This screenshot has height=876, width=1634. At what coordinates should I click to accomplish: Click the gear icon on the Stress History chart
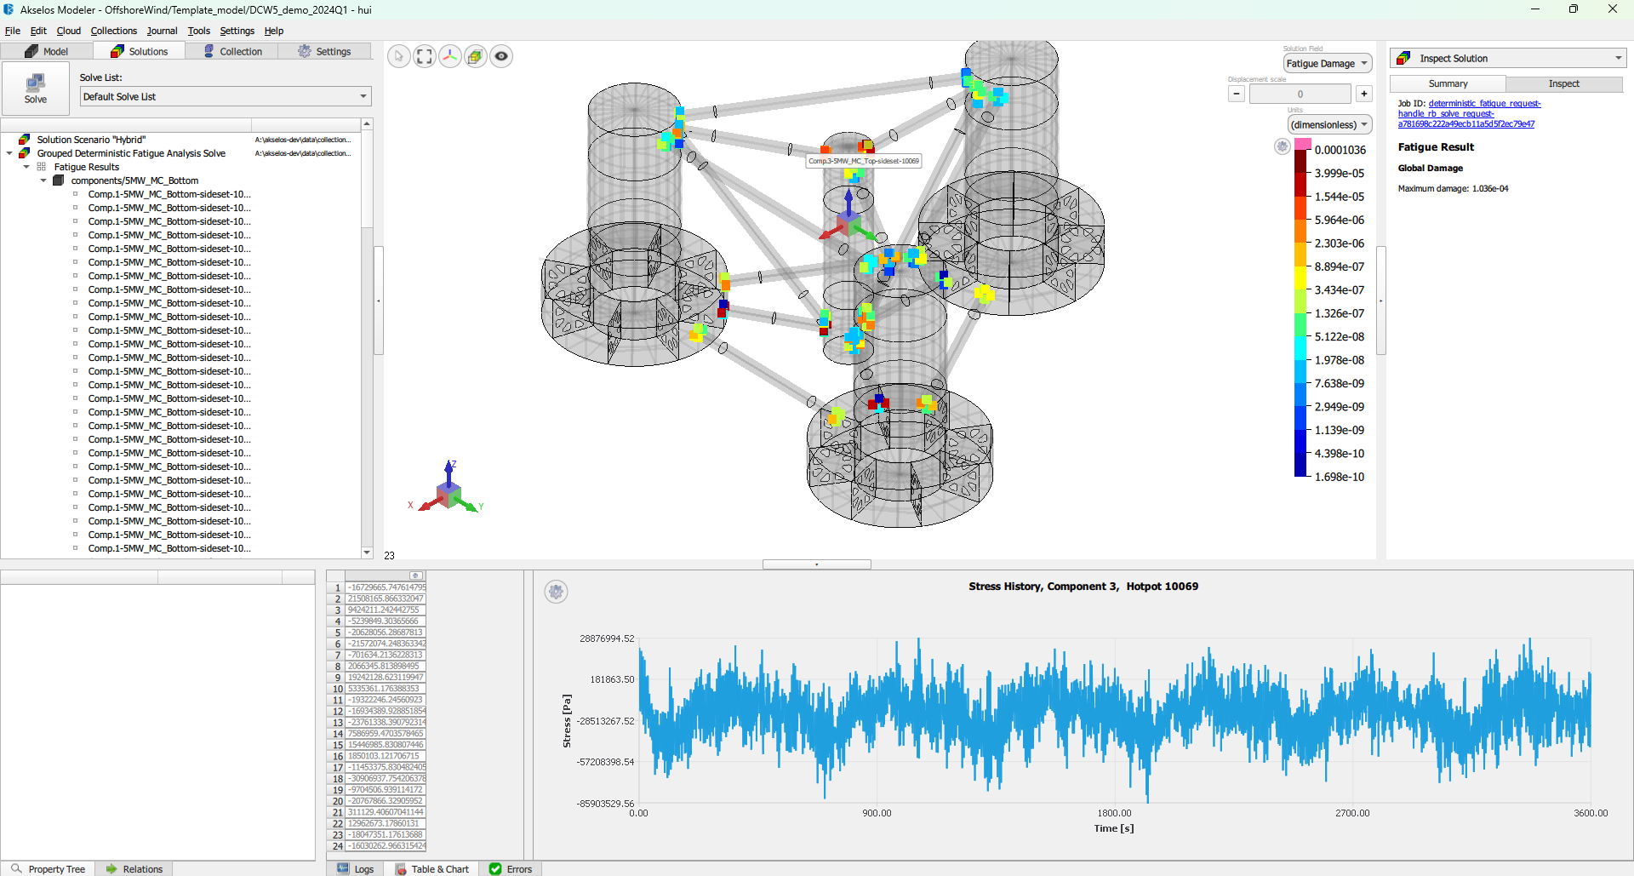point(556,591)
